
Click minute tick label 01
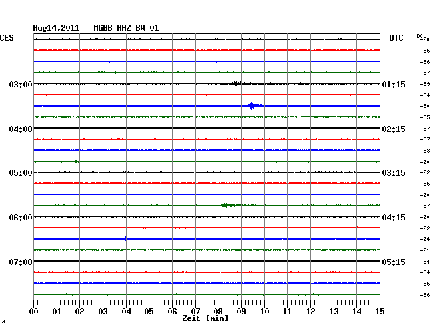57,312
